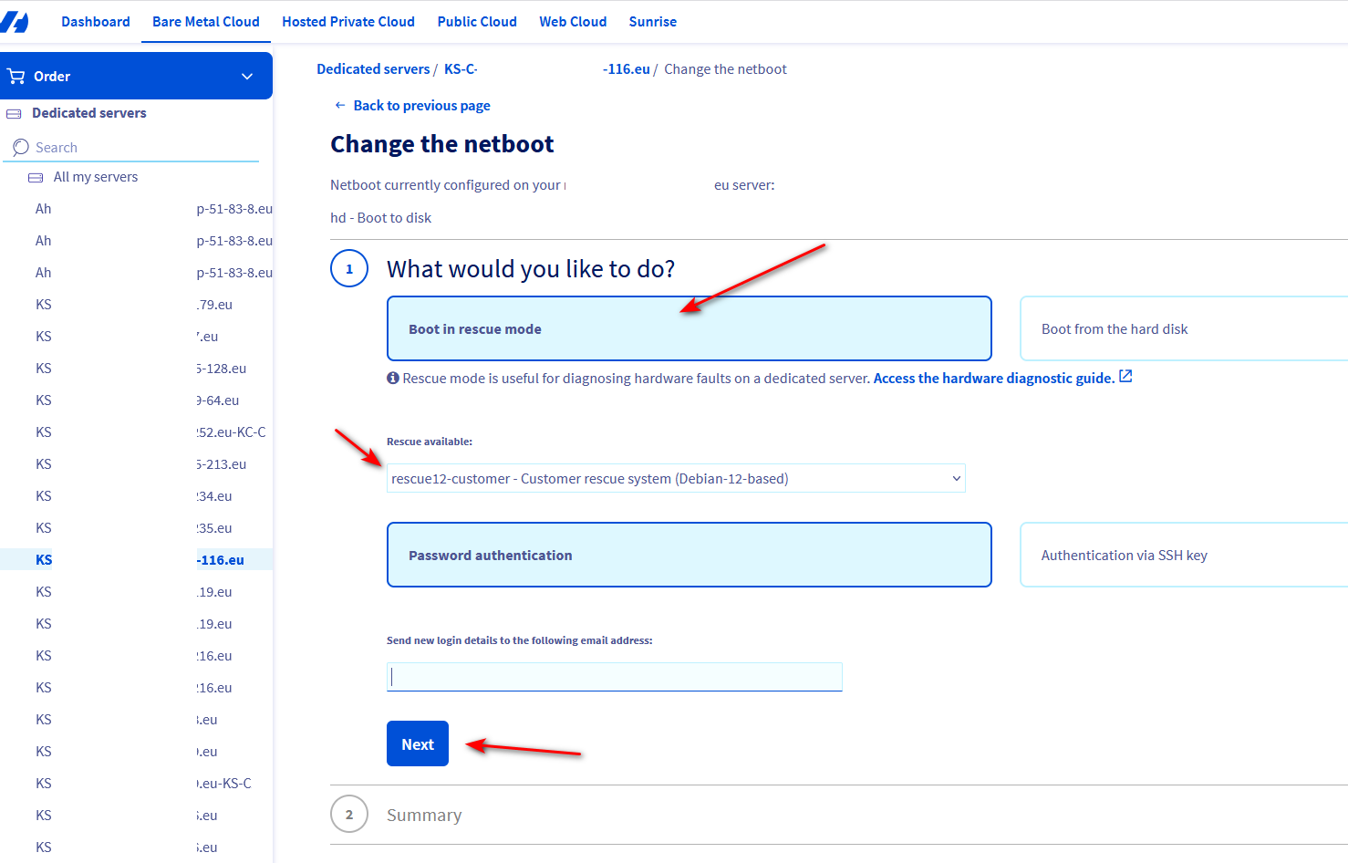Click the Dedicated servers sidebar icon
The width and height of the screenshot is (1348, 863).
pyautogui.click(x=14, y=114)
